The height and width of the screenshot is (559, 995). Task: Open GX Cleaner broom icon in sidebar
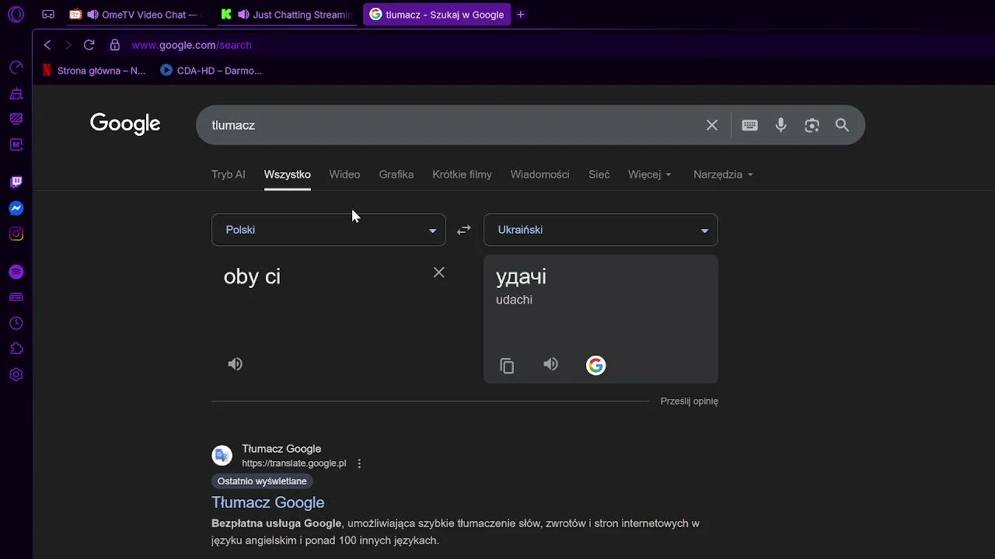[16, 94]
